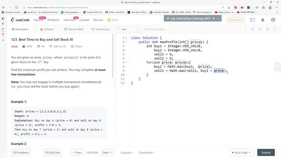Click the code format braces icon
This screenshot has width=281, height=158.
[x=253, y=29]
